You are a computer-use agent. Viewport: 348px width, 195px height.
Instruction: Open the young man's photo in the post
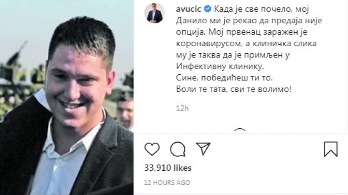click(67, 97)
